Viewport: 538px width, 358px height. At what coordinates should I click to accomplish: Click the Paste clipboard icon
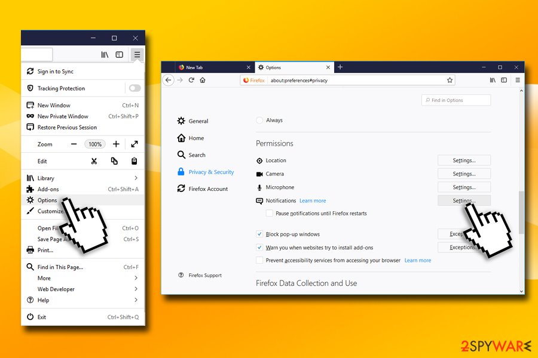[134, 161]
